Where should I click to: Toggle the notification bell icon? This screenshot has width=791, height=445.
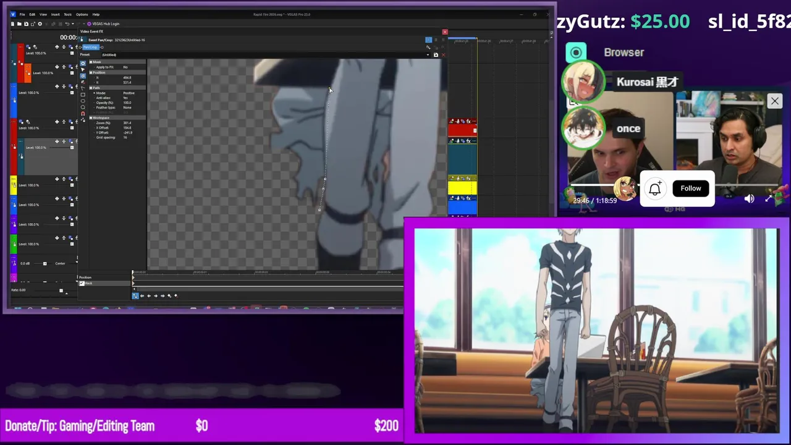[655, 189]
